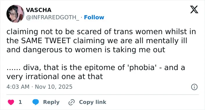The width and height of the screenshot is (205, 110).
Task: Open the VASCHA display name link
Action: click(x=39, y=10)
